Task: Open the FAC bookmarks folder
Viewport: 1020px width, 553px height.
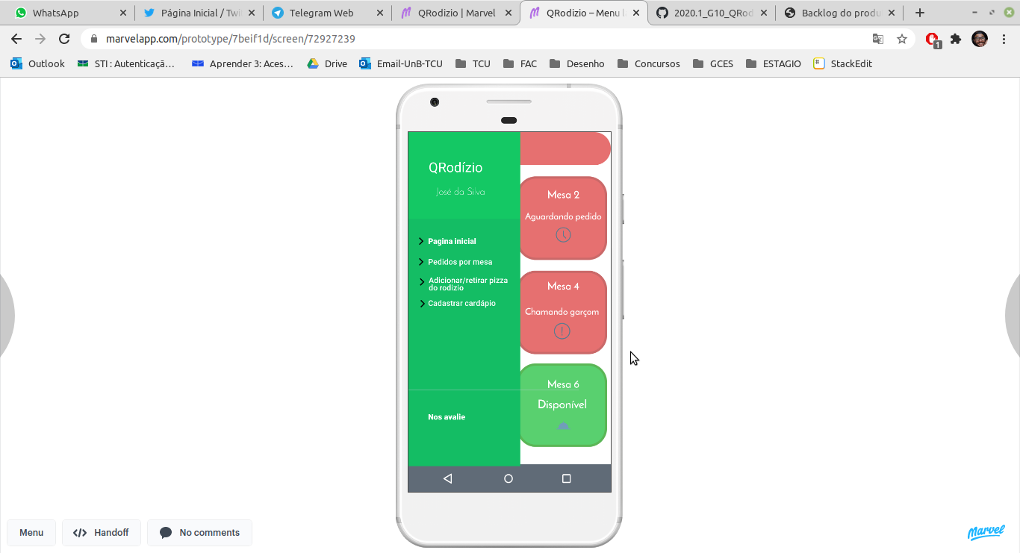Action: click(x=520, y=63)
